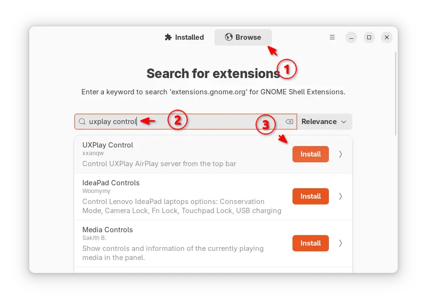Clear the search text with backspace icon
Viewport: 427px width, 305px height.
[x=289, y=122]
